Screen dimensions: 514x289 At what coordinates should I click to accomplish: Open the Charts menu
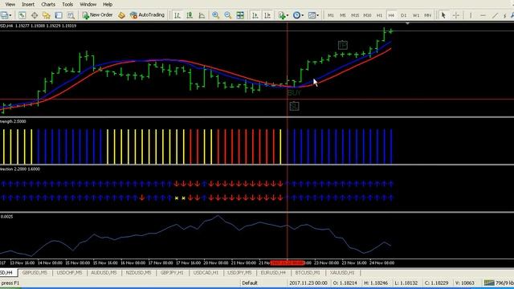(x=48, y=4)
